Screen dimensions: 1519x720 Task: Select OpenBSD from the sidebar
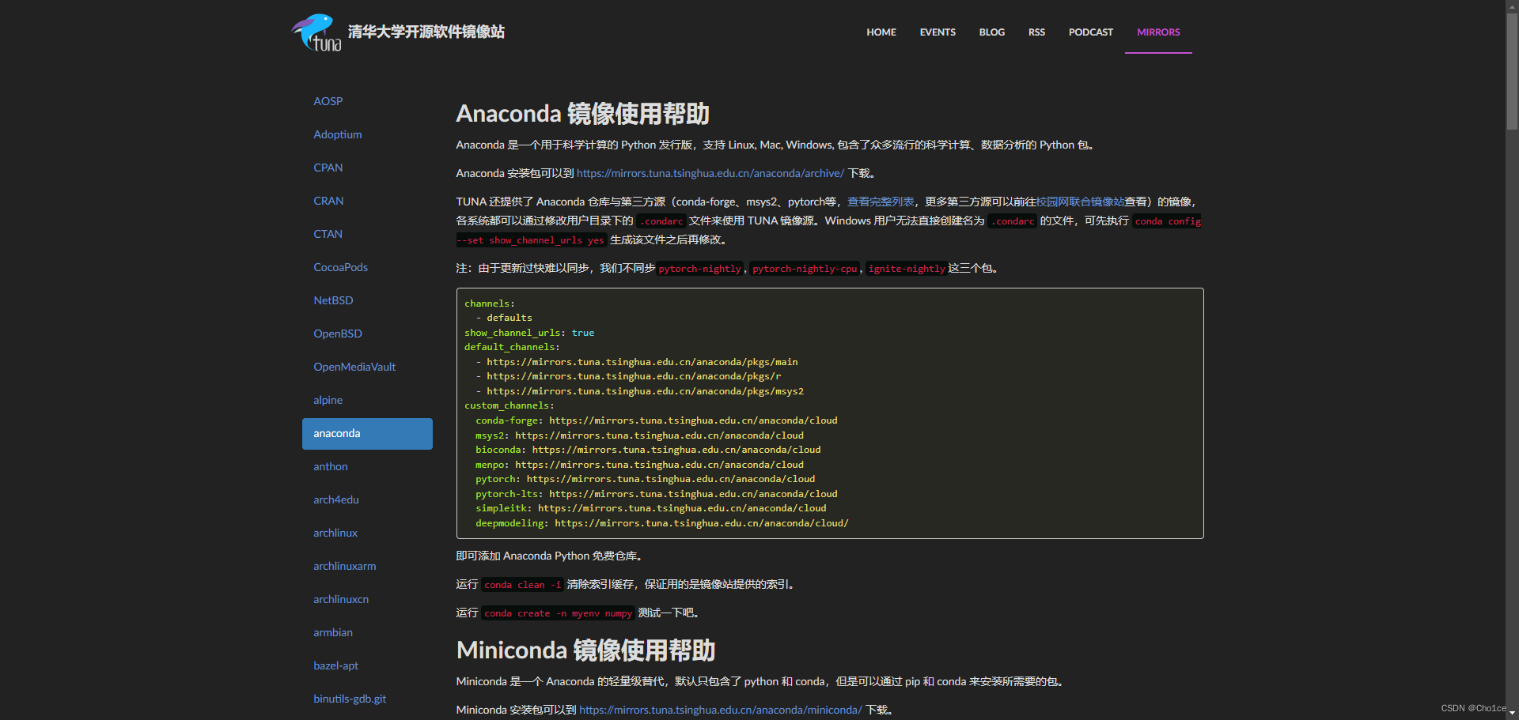(338, 333)
